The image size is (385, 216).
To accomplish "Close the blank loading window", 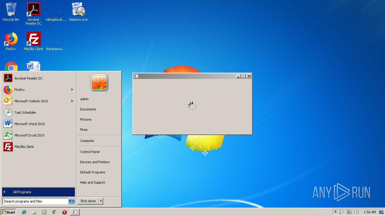I will tap(249, 76).
